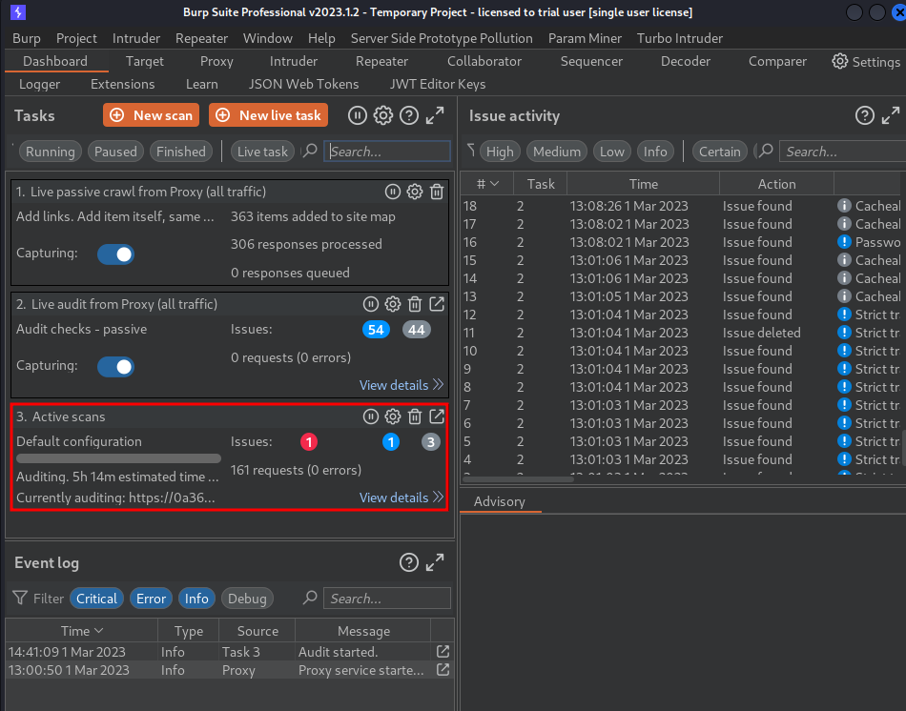Image resolution: width=906 pixels, height=711 pixels.
Task: Toggle the High severity issue filter
Action: click(x=500, y=152)
